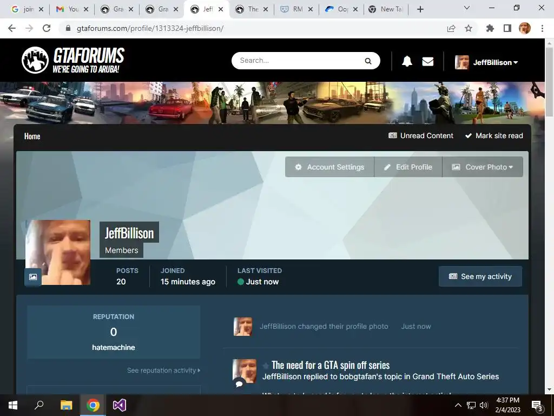Screen dimensions: 554x416
Task: Switch to the 'The' tab
Action: (x=252, y=9)
